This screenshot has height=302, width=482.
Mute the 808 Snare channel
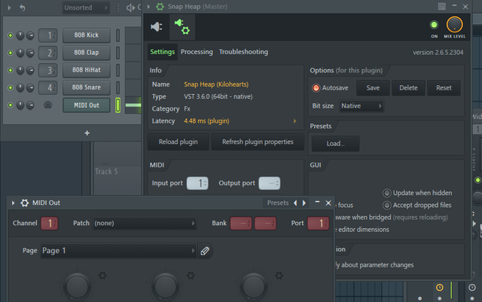coord(10,87)
